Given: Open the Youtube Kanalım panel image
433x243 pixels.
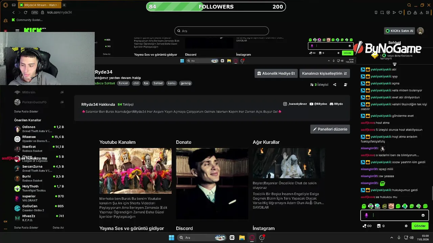Looking at the screenshot, I should click(135, 171).
